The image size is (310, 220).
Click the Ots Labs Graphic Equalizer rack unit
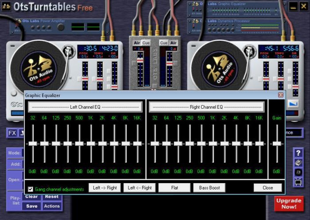tap(237, 9)
